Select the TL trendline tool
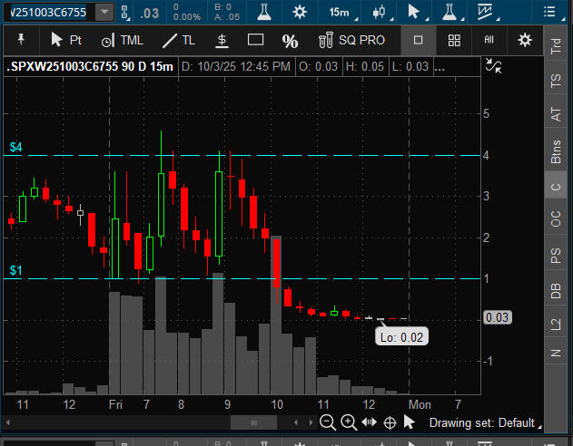573x446 pixels. (178, 40)
